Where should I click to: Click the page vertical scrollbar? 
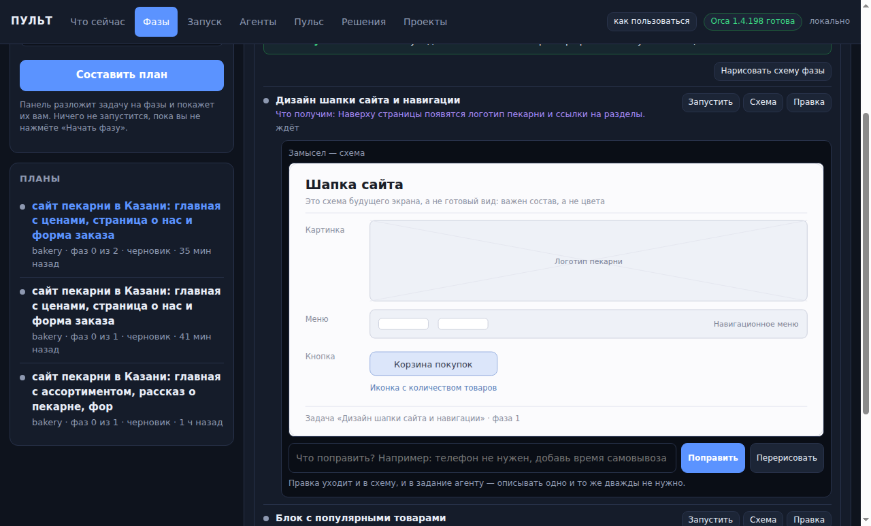(x=866, y=263)
